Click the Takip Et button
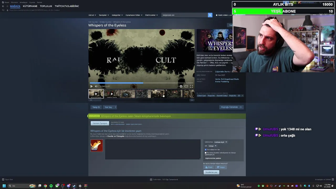This screenshot has height=189, width=336. point(96,107)
